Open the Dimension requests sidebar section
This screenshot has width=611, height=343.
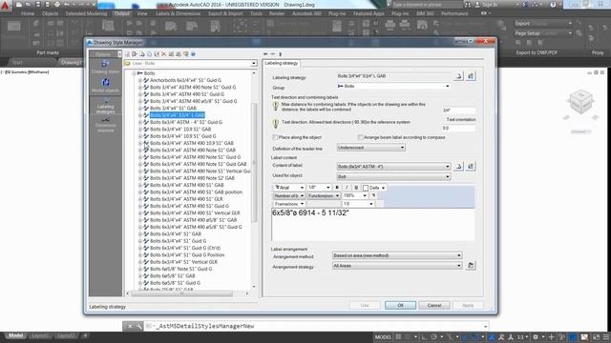(x=105, y=125)
